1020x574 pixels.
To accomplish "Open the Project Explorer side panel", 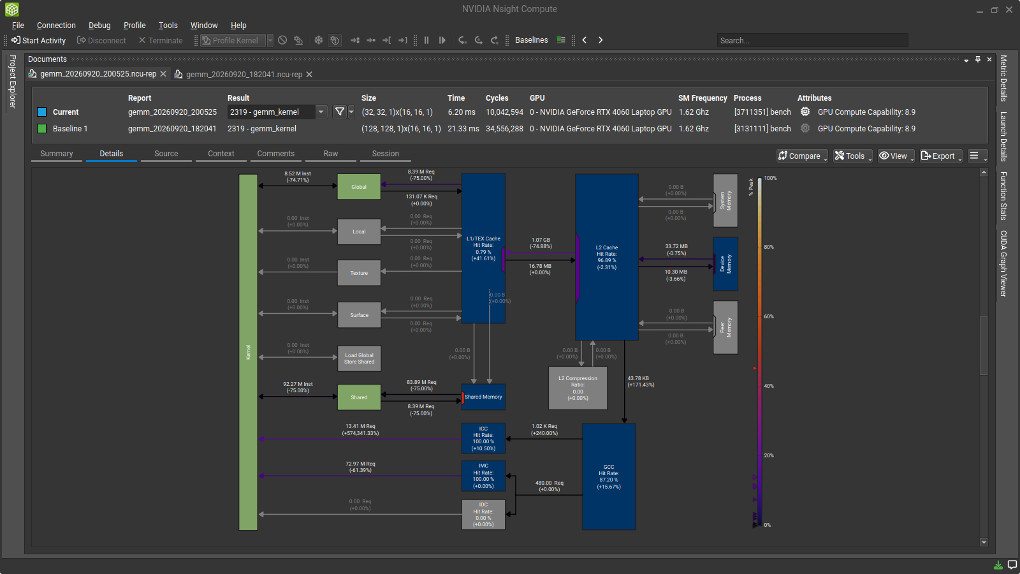I will [x=13, y=82].
